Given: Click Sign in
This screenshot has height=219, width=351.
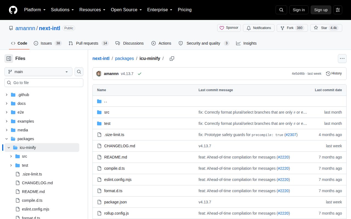Looking at the screenshot, I should click(299, 10).
